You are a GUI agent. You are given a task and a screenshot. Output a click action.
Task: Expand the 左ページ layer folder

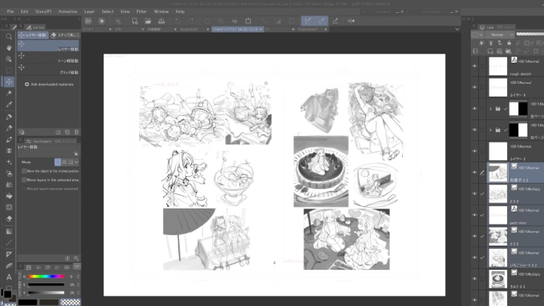(490, 109)
